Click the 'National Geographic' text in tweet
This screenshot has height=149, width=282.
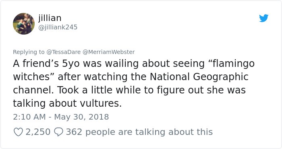point(199,77)
